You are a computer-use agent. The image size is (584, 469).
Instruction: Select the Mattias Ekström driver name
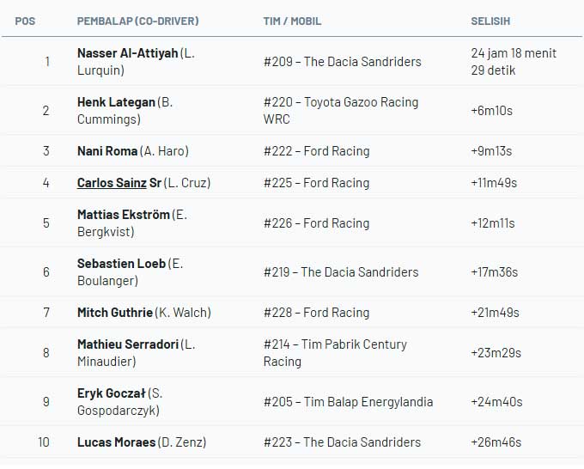(x=124, y=215)
